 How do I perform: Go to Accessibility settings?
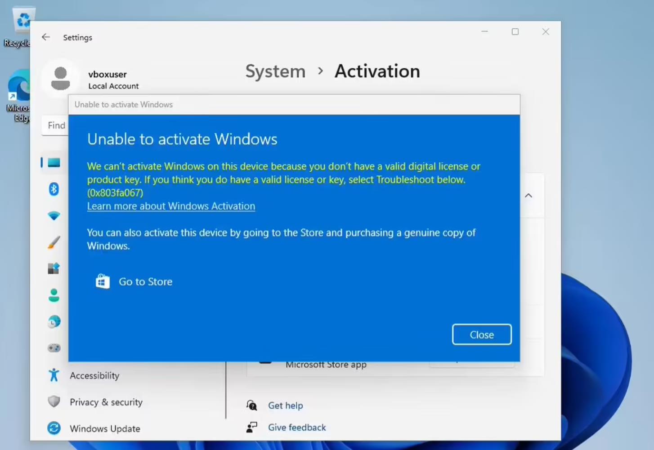point(94,375)
